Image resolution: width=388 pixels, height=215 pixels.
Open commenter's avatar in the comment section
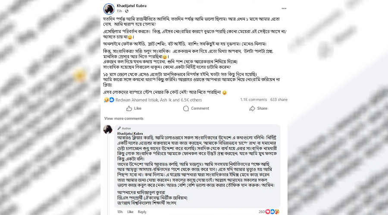click(x=108, y=129)
